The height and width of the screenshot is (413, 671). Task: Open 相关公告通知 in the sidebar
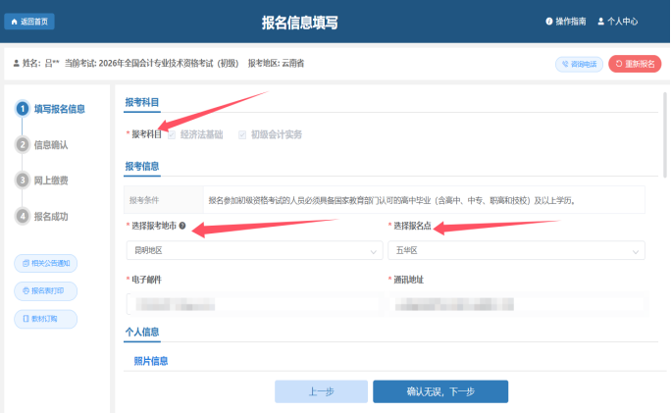(45, 263)
